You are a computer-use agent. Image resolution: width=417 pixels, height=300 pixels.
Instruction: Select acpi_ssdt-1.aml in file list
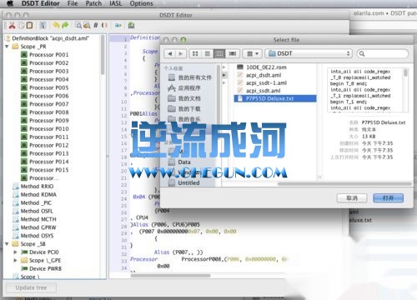coord(266,82)
